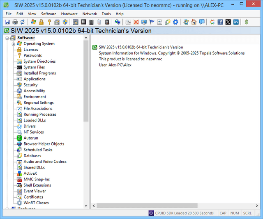Viewport: 263px width, 219px height.
Task: Click the blue gear toolbar icon
Action: (175, 22)
